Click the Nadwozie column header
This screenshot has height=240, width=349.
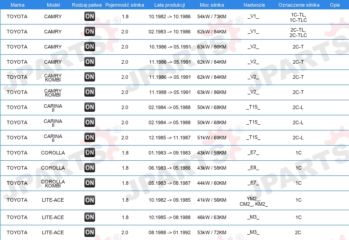tap(254, 5)
